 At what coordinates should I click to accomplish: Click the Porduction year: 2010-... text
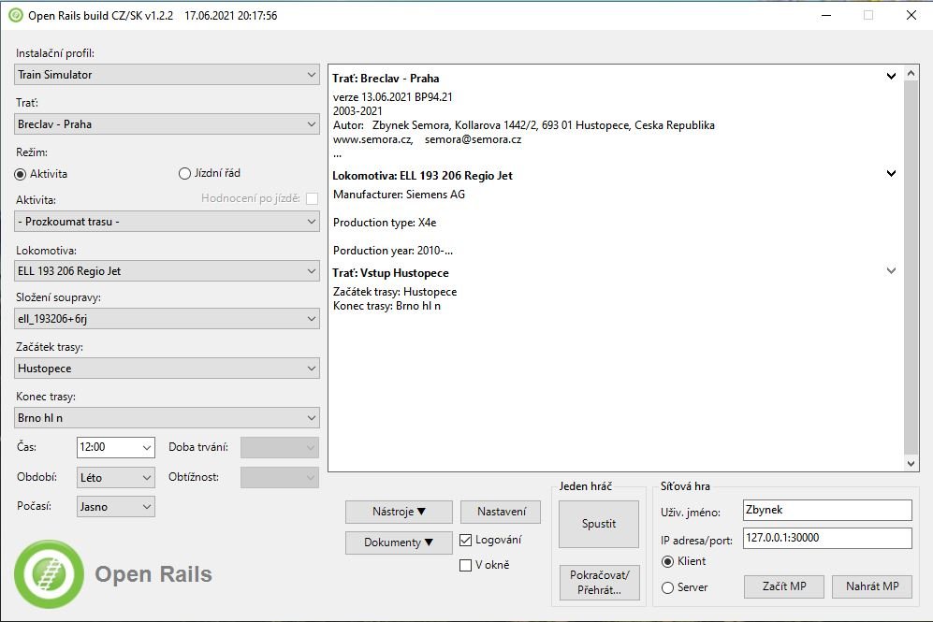tap(393, 251)
